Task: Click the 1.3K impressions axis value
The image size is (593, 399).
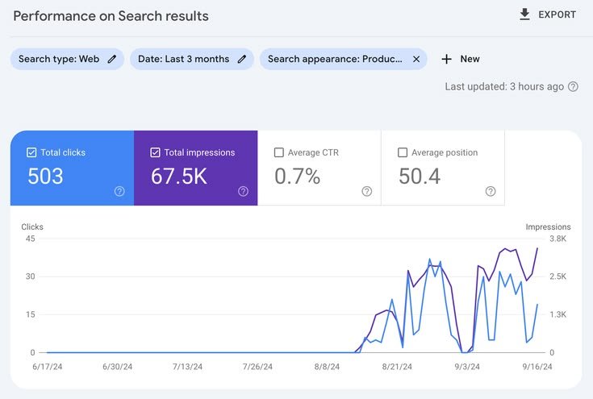Action: click(x=558, y=314)
